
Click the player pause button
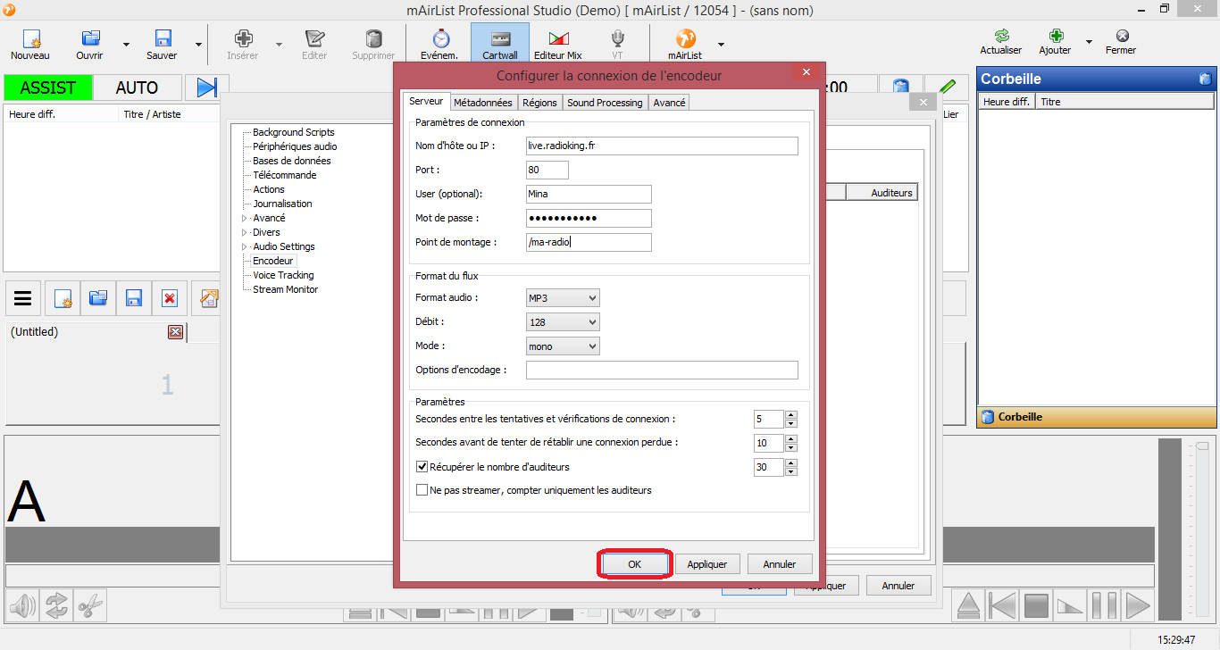pos(1104,606)
